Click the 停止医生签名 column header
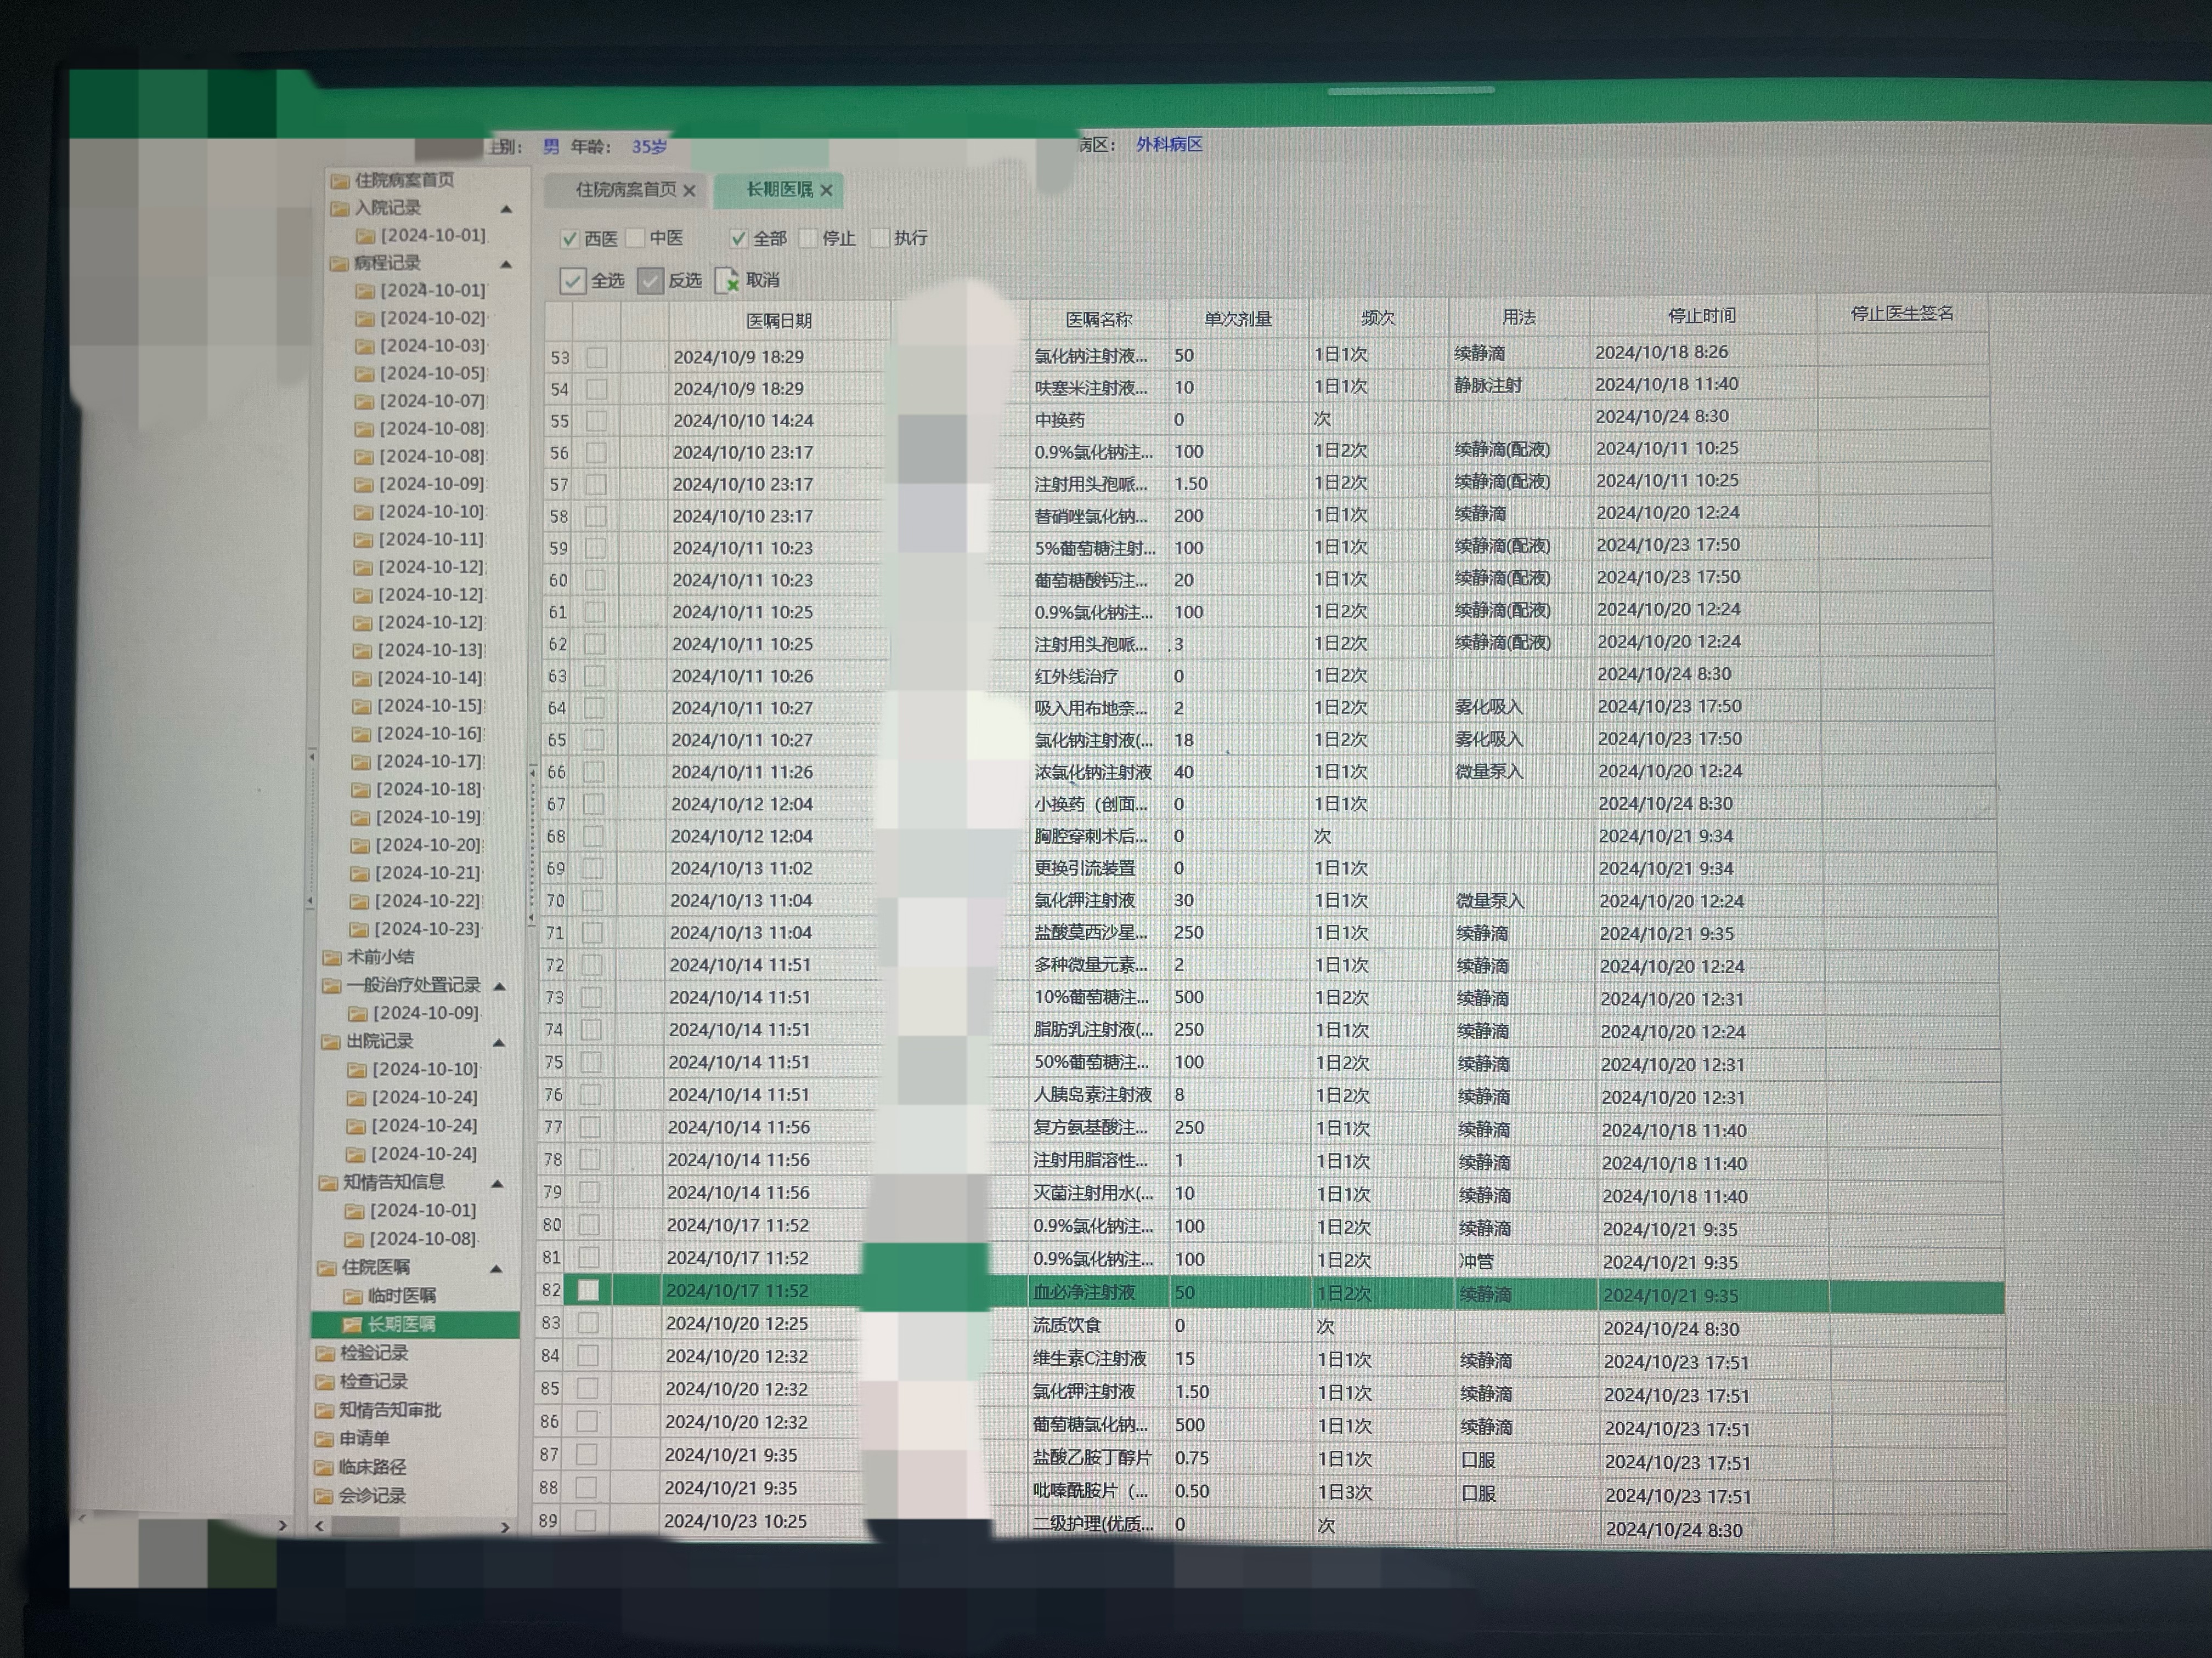This screenshot has height=1658, width=2212. pos(1902,314)
